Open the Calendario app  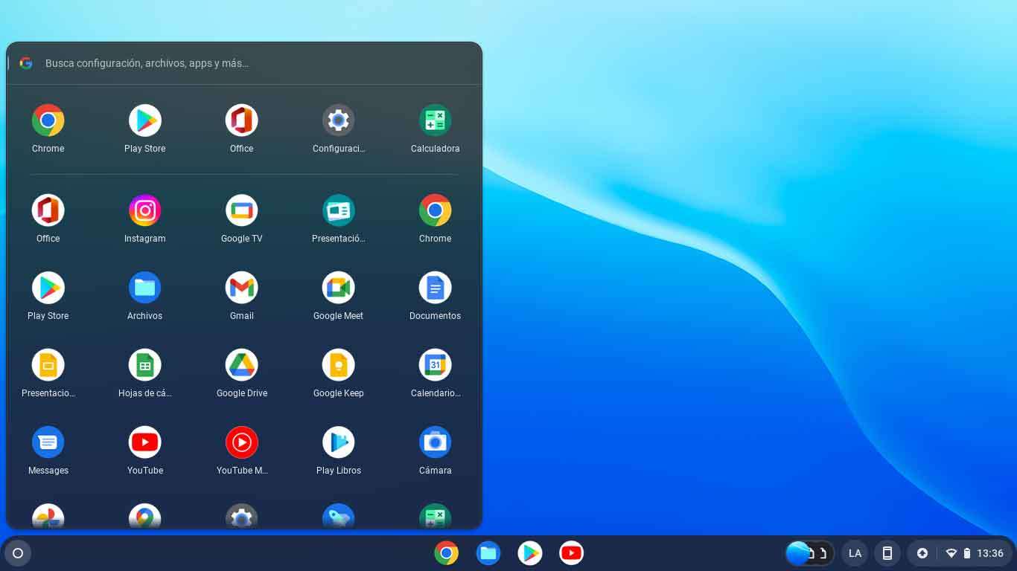[x=435, y=365]
